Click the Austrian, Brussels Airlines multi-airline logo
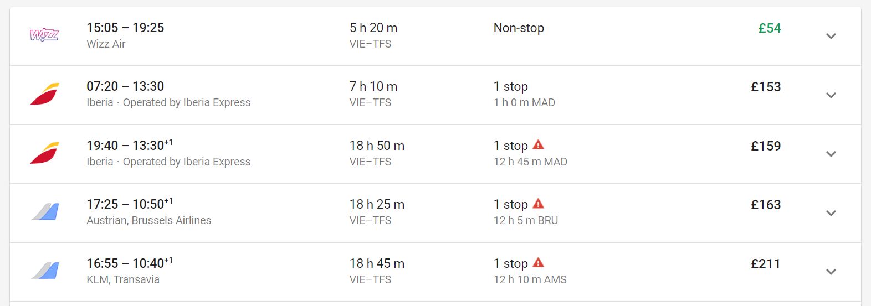 [x=44, y=212]
